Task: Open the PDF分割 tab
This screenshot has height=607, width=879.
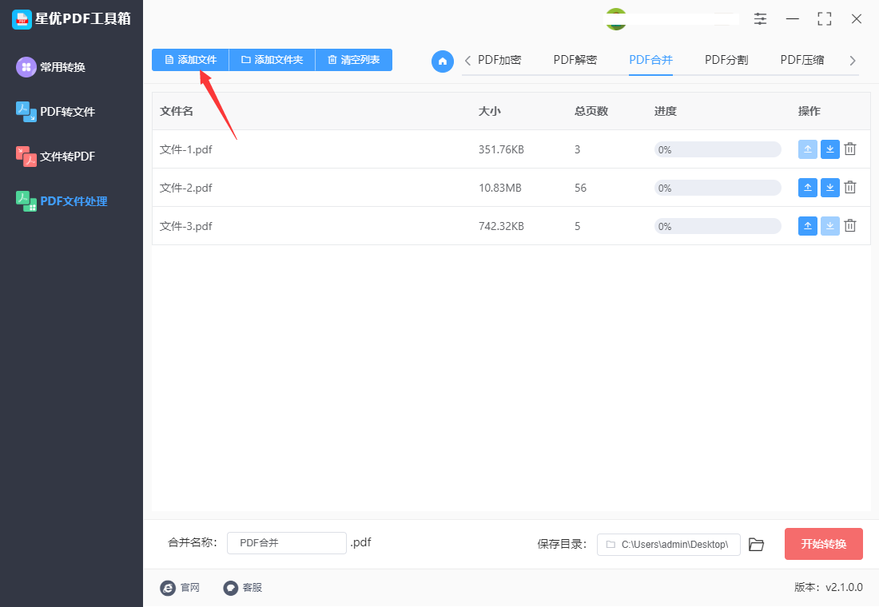Action: coord(726,60)
